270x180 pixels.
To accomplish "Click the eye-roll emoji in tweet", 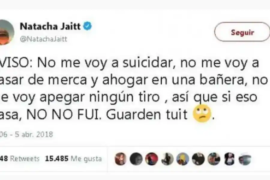I will [x=202, y=113].
